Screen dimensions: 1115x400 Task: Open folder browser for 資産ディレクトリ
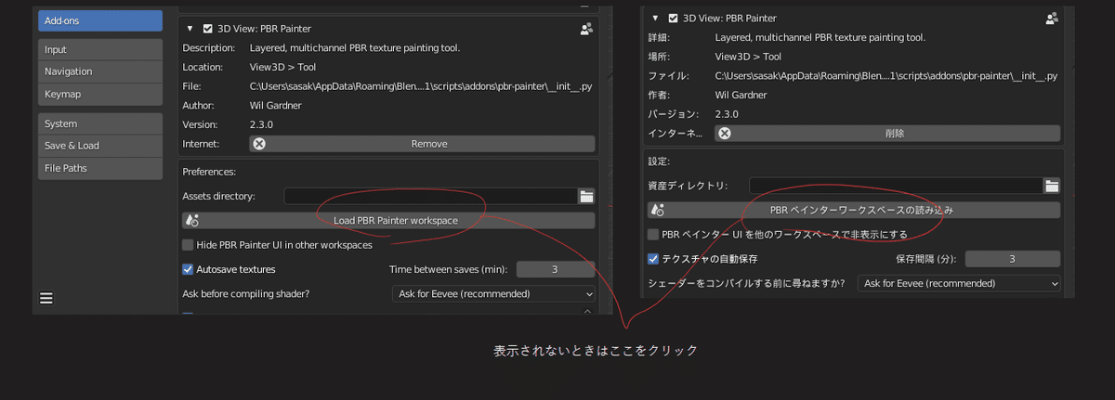click(1052, 186)
